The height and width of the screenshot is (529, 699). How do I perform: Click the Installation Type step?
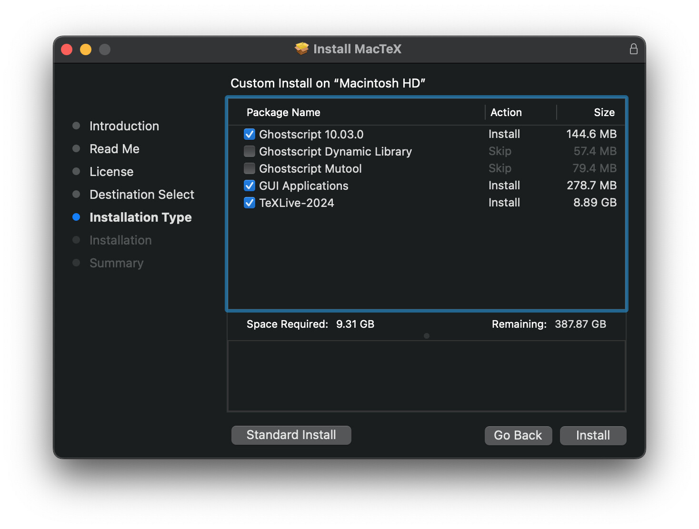[x=140, y=217]
